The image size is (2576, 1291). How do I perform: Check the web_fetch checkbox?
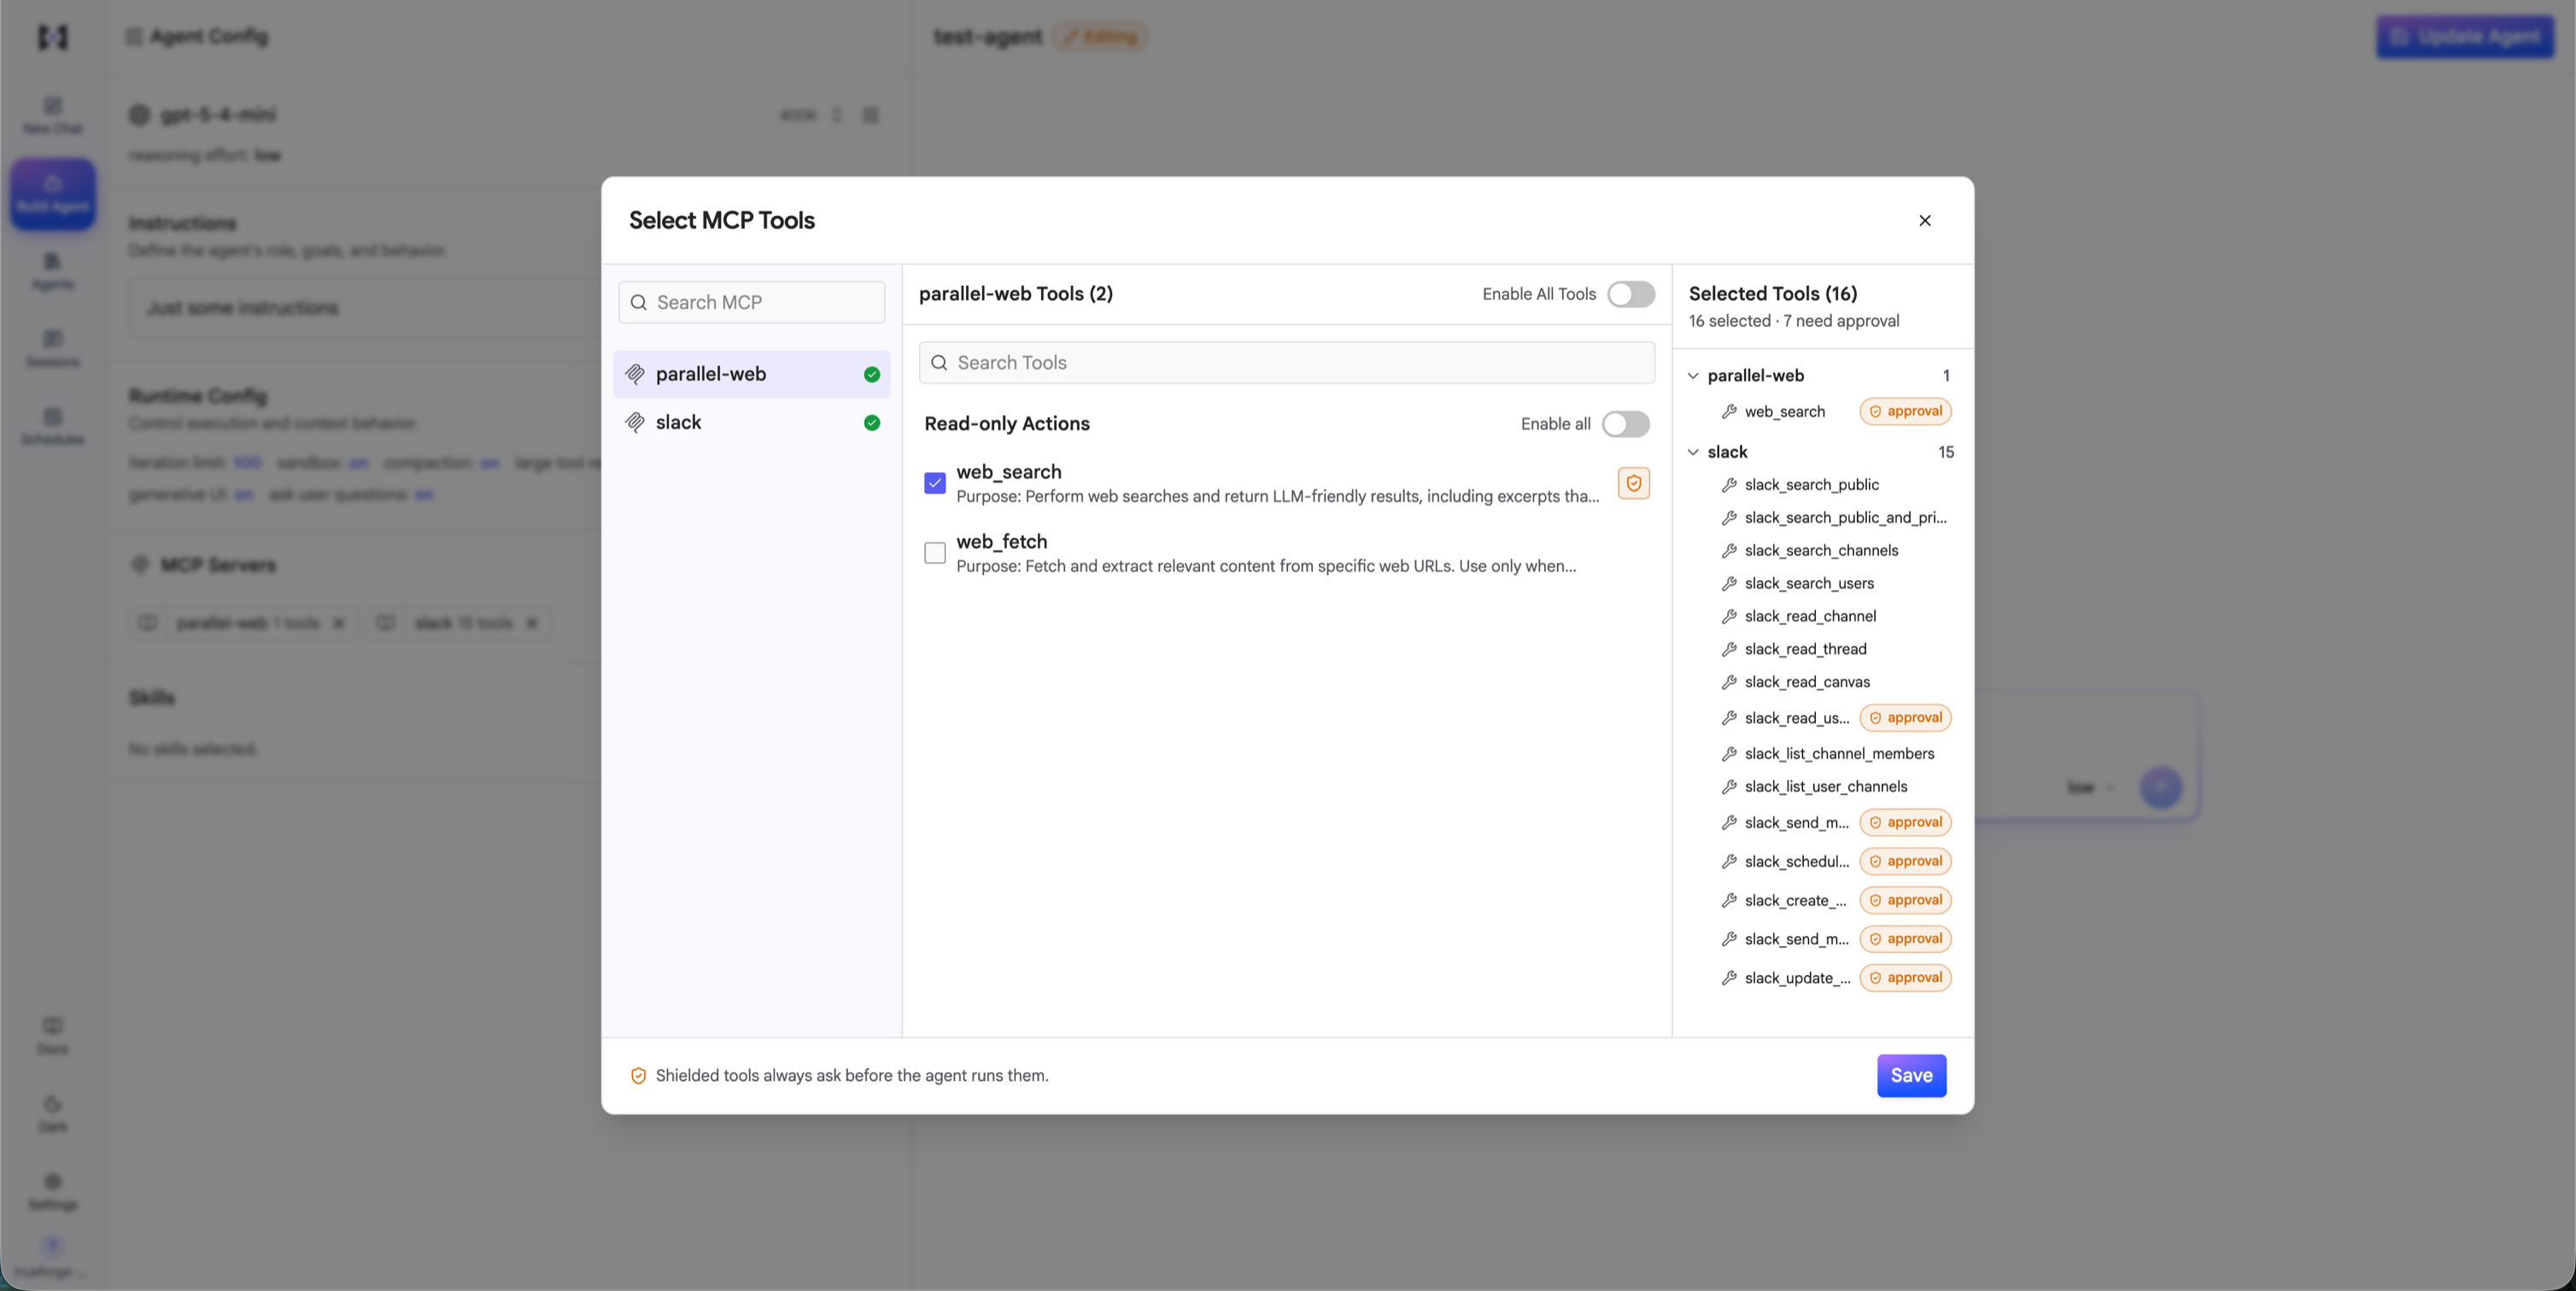(x=934, y=552)
